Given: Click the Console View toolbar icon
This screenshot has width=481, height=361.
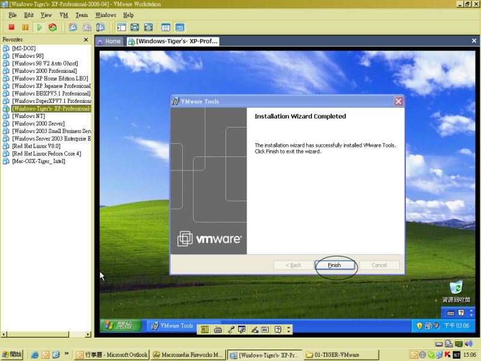Looking at the screenshot, I should [180, 27].
